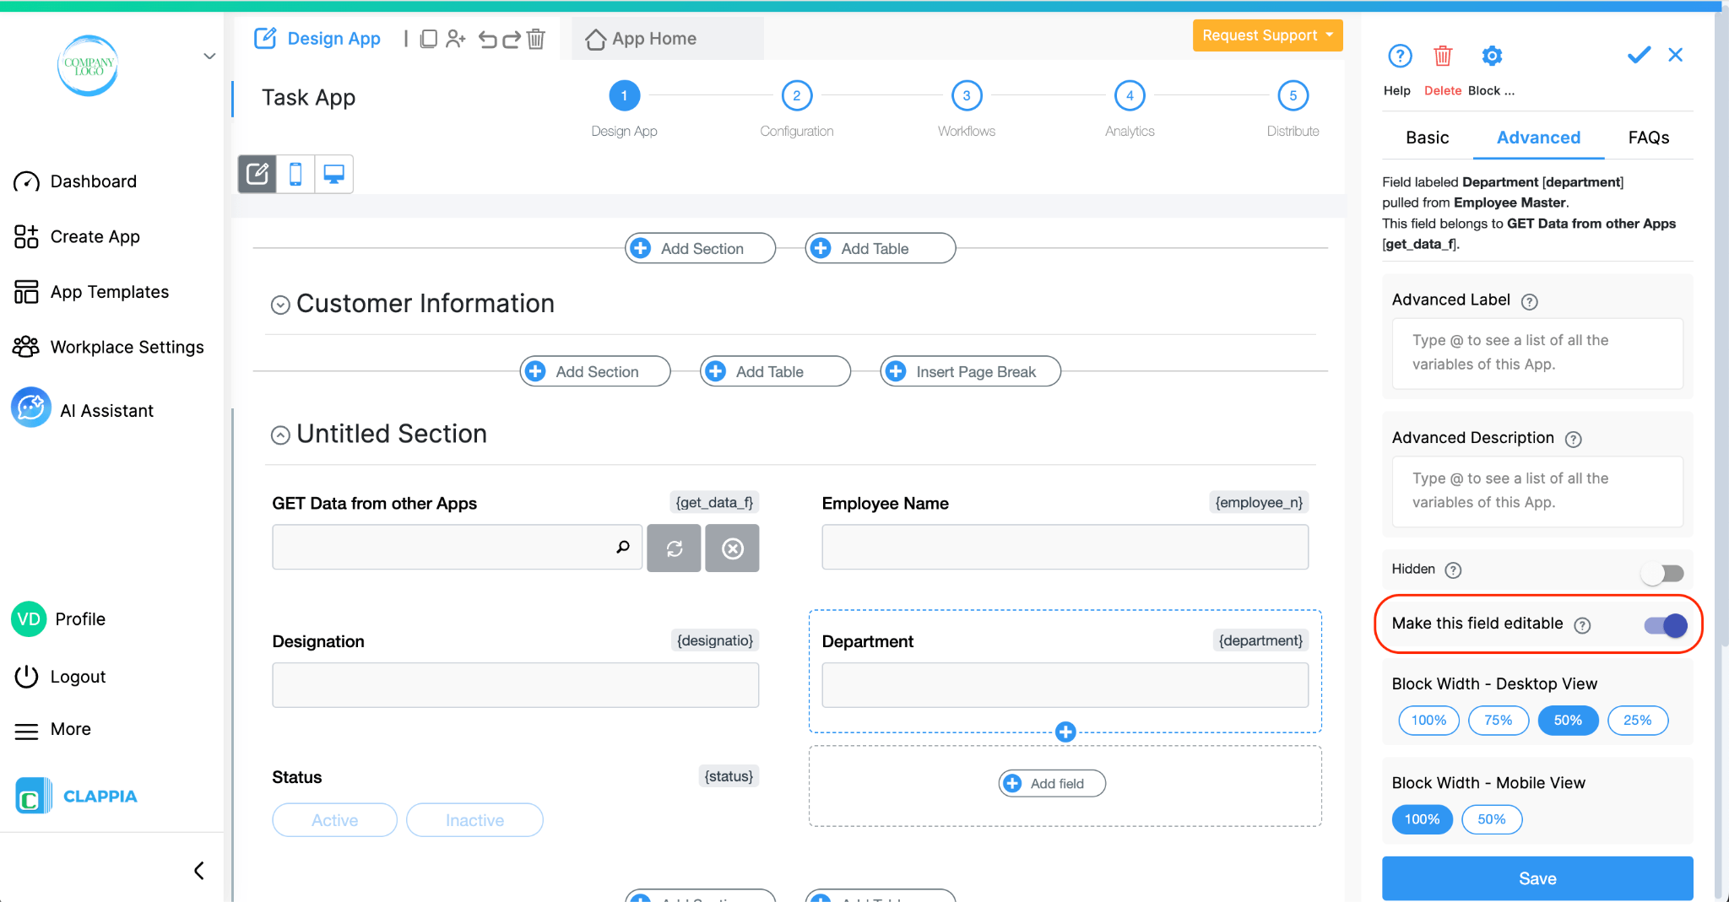Click the Delete trash icon in right panel
This screenshot has height=902, width=1729.
[1443, 56]
